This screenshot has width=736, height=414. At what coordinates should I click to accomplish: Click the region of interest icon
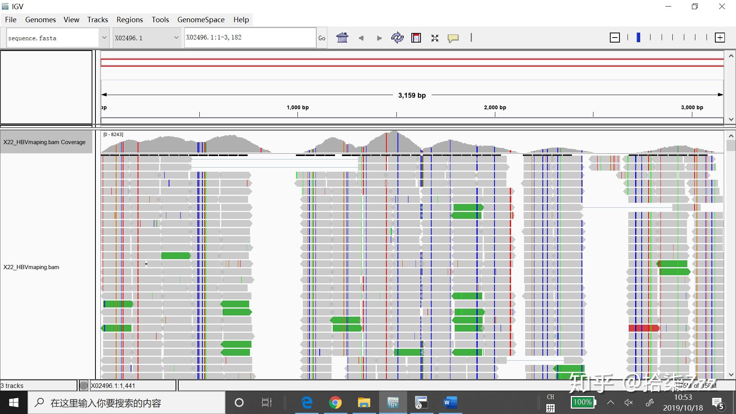point(416,38)
